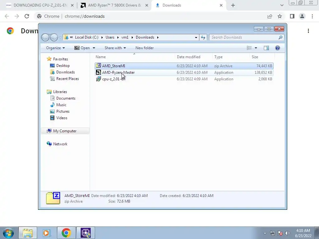Expand arrow after Downloads in address bar
319x239 pixels.
158,37
